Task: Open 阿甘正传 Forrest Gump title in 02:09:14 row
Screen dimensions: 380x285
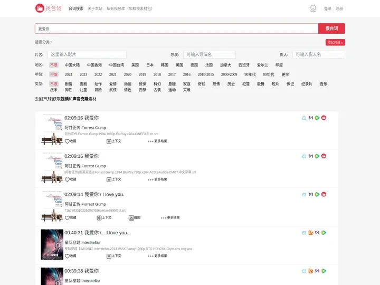Action: tap(85, 204)
